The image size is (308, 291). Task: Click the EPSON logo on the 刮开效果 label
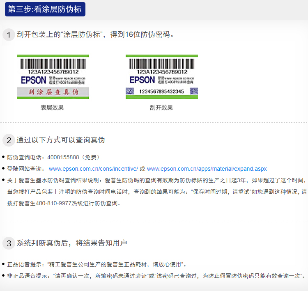click(142, 80)
